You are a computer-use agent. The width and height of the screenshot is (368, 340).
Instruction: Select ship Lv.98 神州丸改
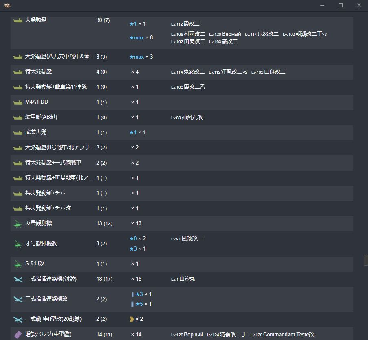pyautogui.click(x=187, y=117)
